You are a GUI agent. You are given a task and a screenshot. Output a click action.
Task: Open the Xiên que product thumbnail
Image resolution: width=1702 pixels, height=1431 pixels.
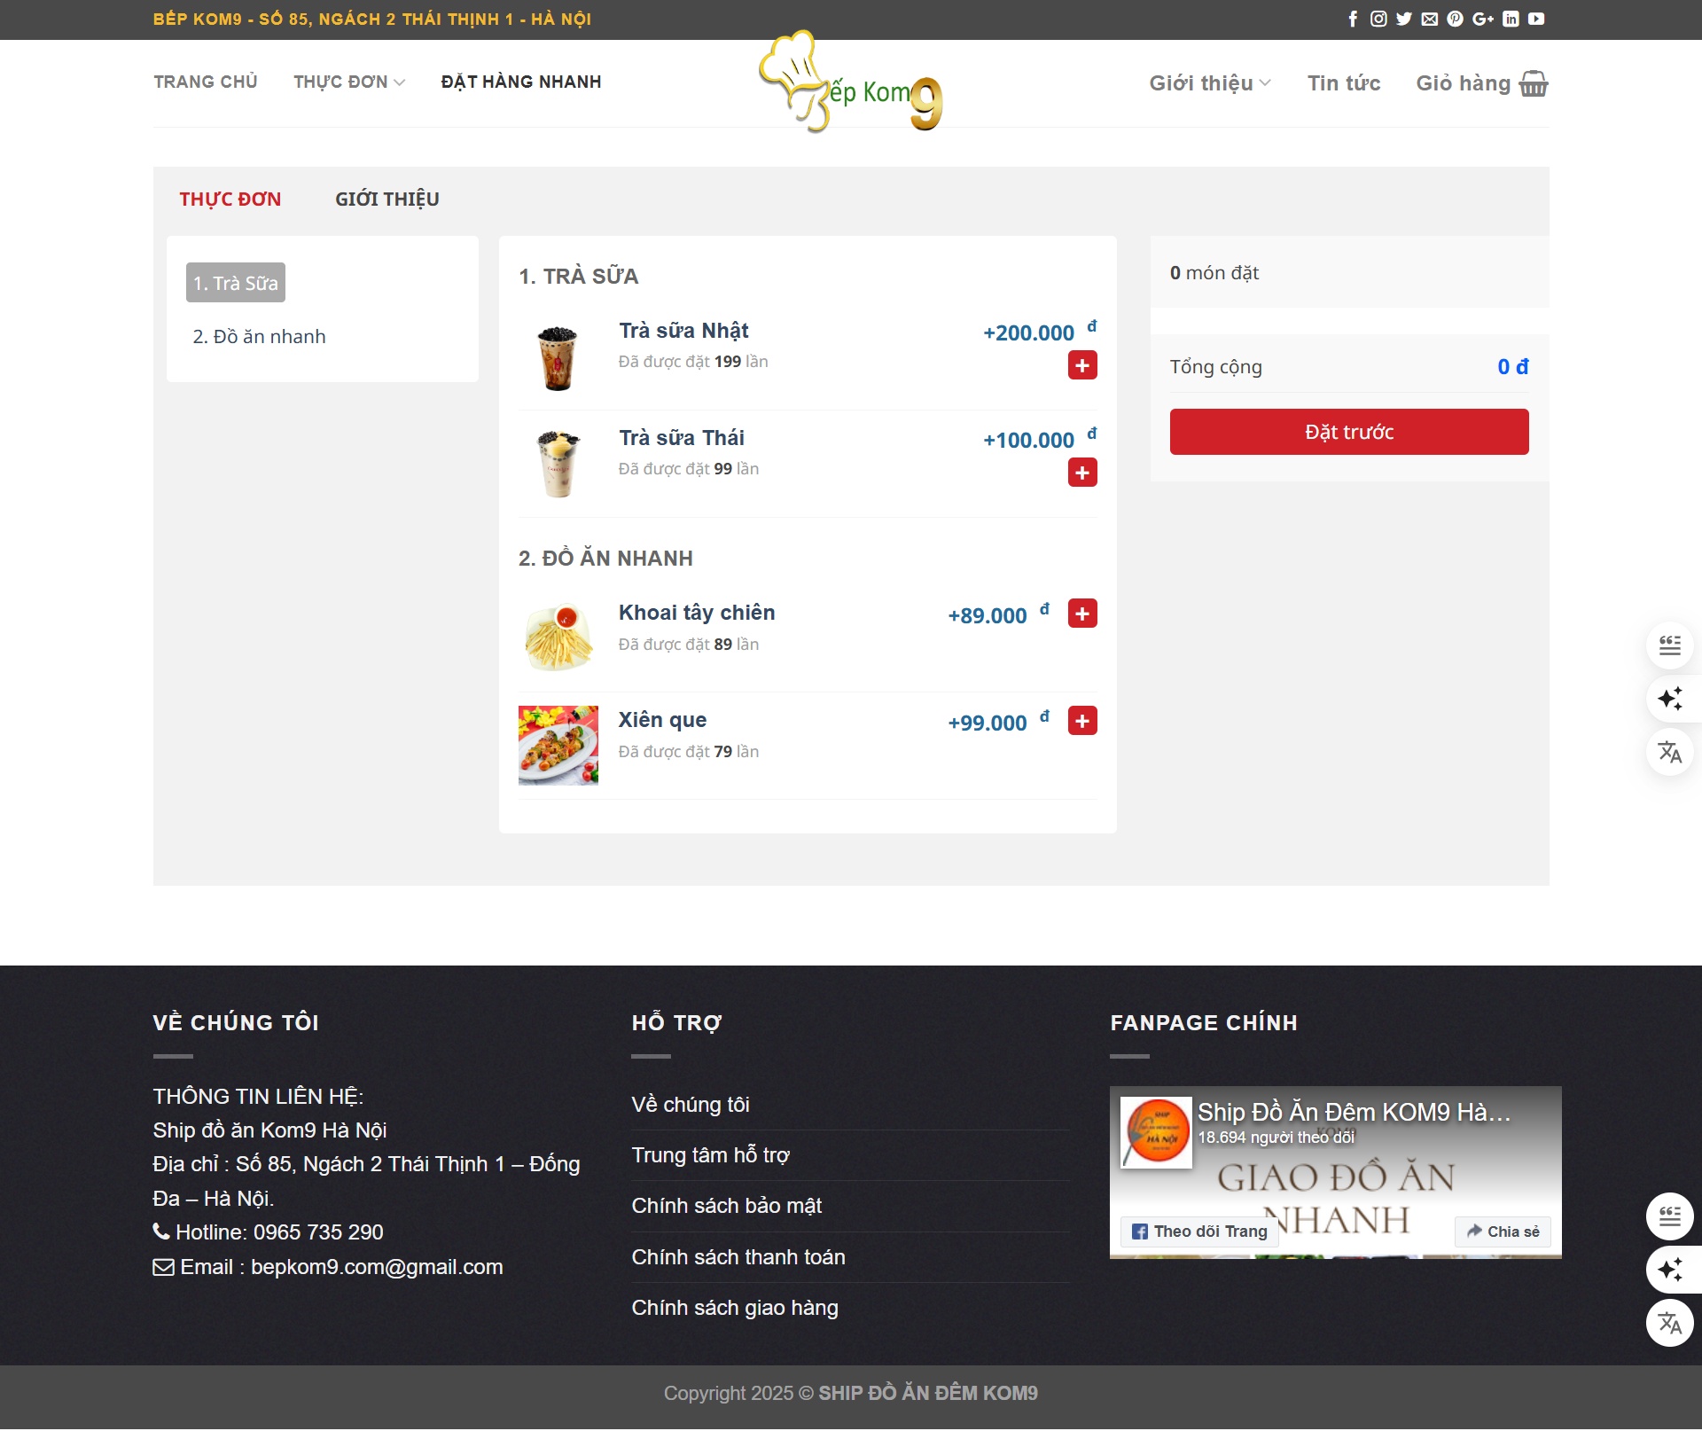click(x=558, y=746)
